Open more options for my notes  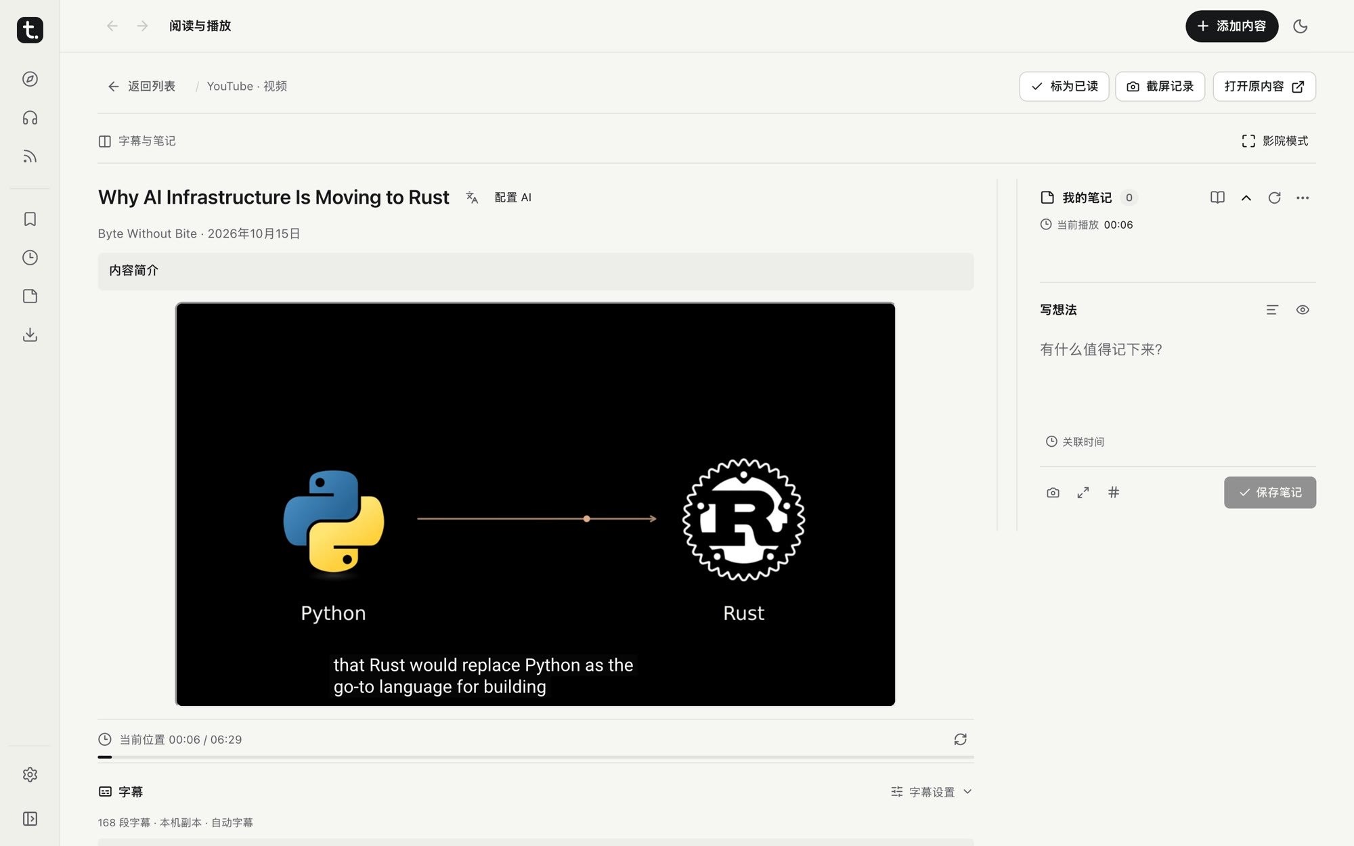[1303, 198]
